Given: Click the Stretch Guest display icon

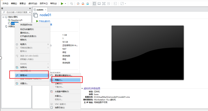Looking at the screenshot, I should pos(122,4).
